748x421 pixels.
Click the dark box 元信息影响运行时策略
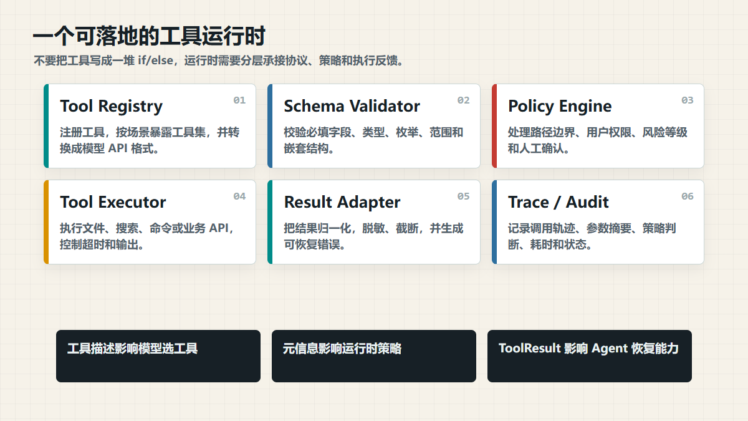click(374, 356)
